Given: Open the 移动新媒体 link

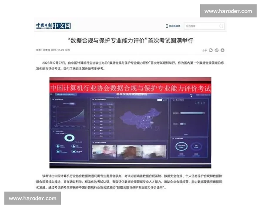Looking at the screenshot, I should click(174, 26).
